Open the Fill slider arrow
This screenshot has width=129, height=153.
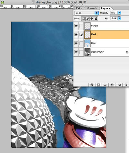[x=119, y=18]
